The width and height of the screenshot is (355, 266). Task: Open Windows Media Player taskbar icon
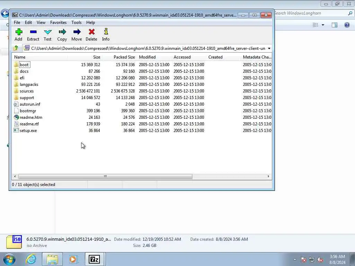point(73,259)
